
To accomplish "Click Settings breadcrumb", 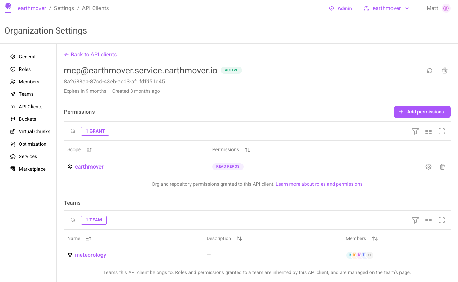I will coord(64,8).
